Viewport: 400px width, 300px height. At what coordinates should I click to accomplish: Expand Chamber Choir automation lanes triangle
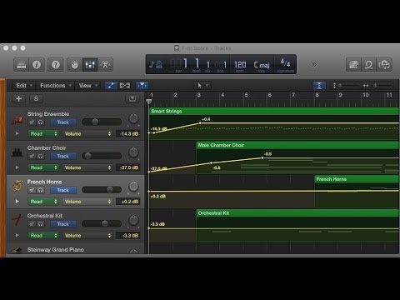point(17,167)
